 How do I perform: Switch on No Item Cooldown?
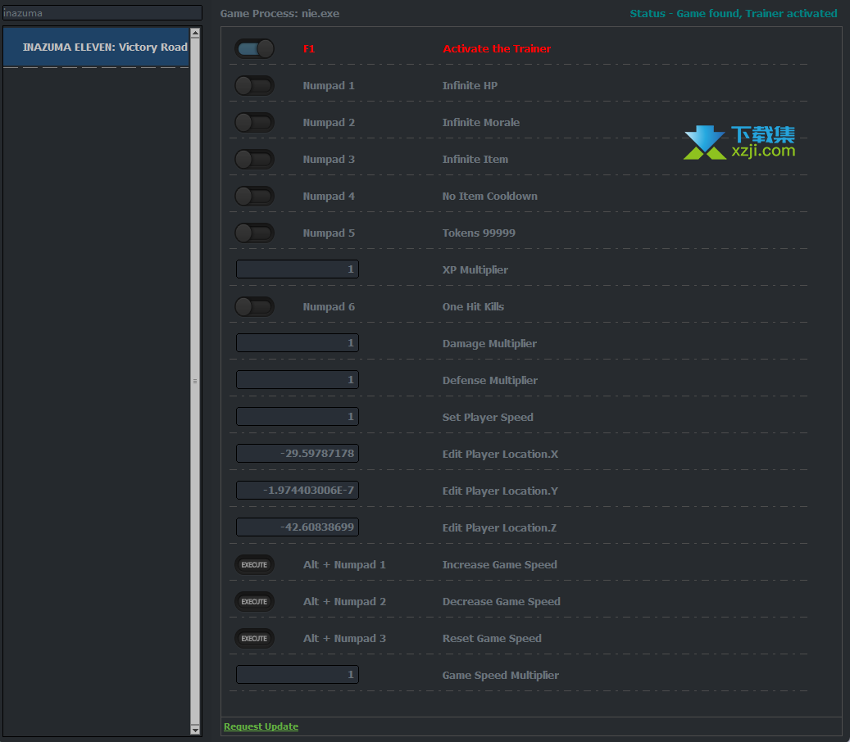click(254, 197)
